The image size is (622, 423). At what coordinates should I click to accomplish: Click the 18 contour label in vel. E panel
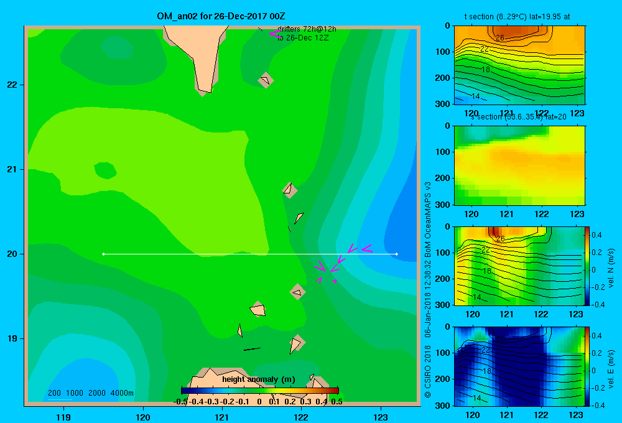[487, 371]
